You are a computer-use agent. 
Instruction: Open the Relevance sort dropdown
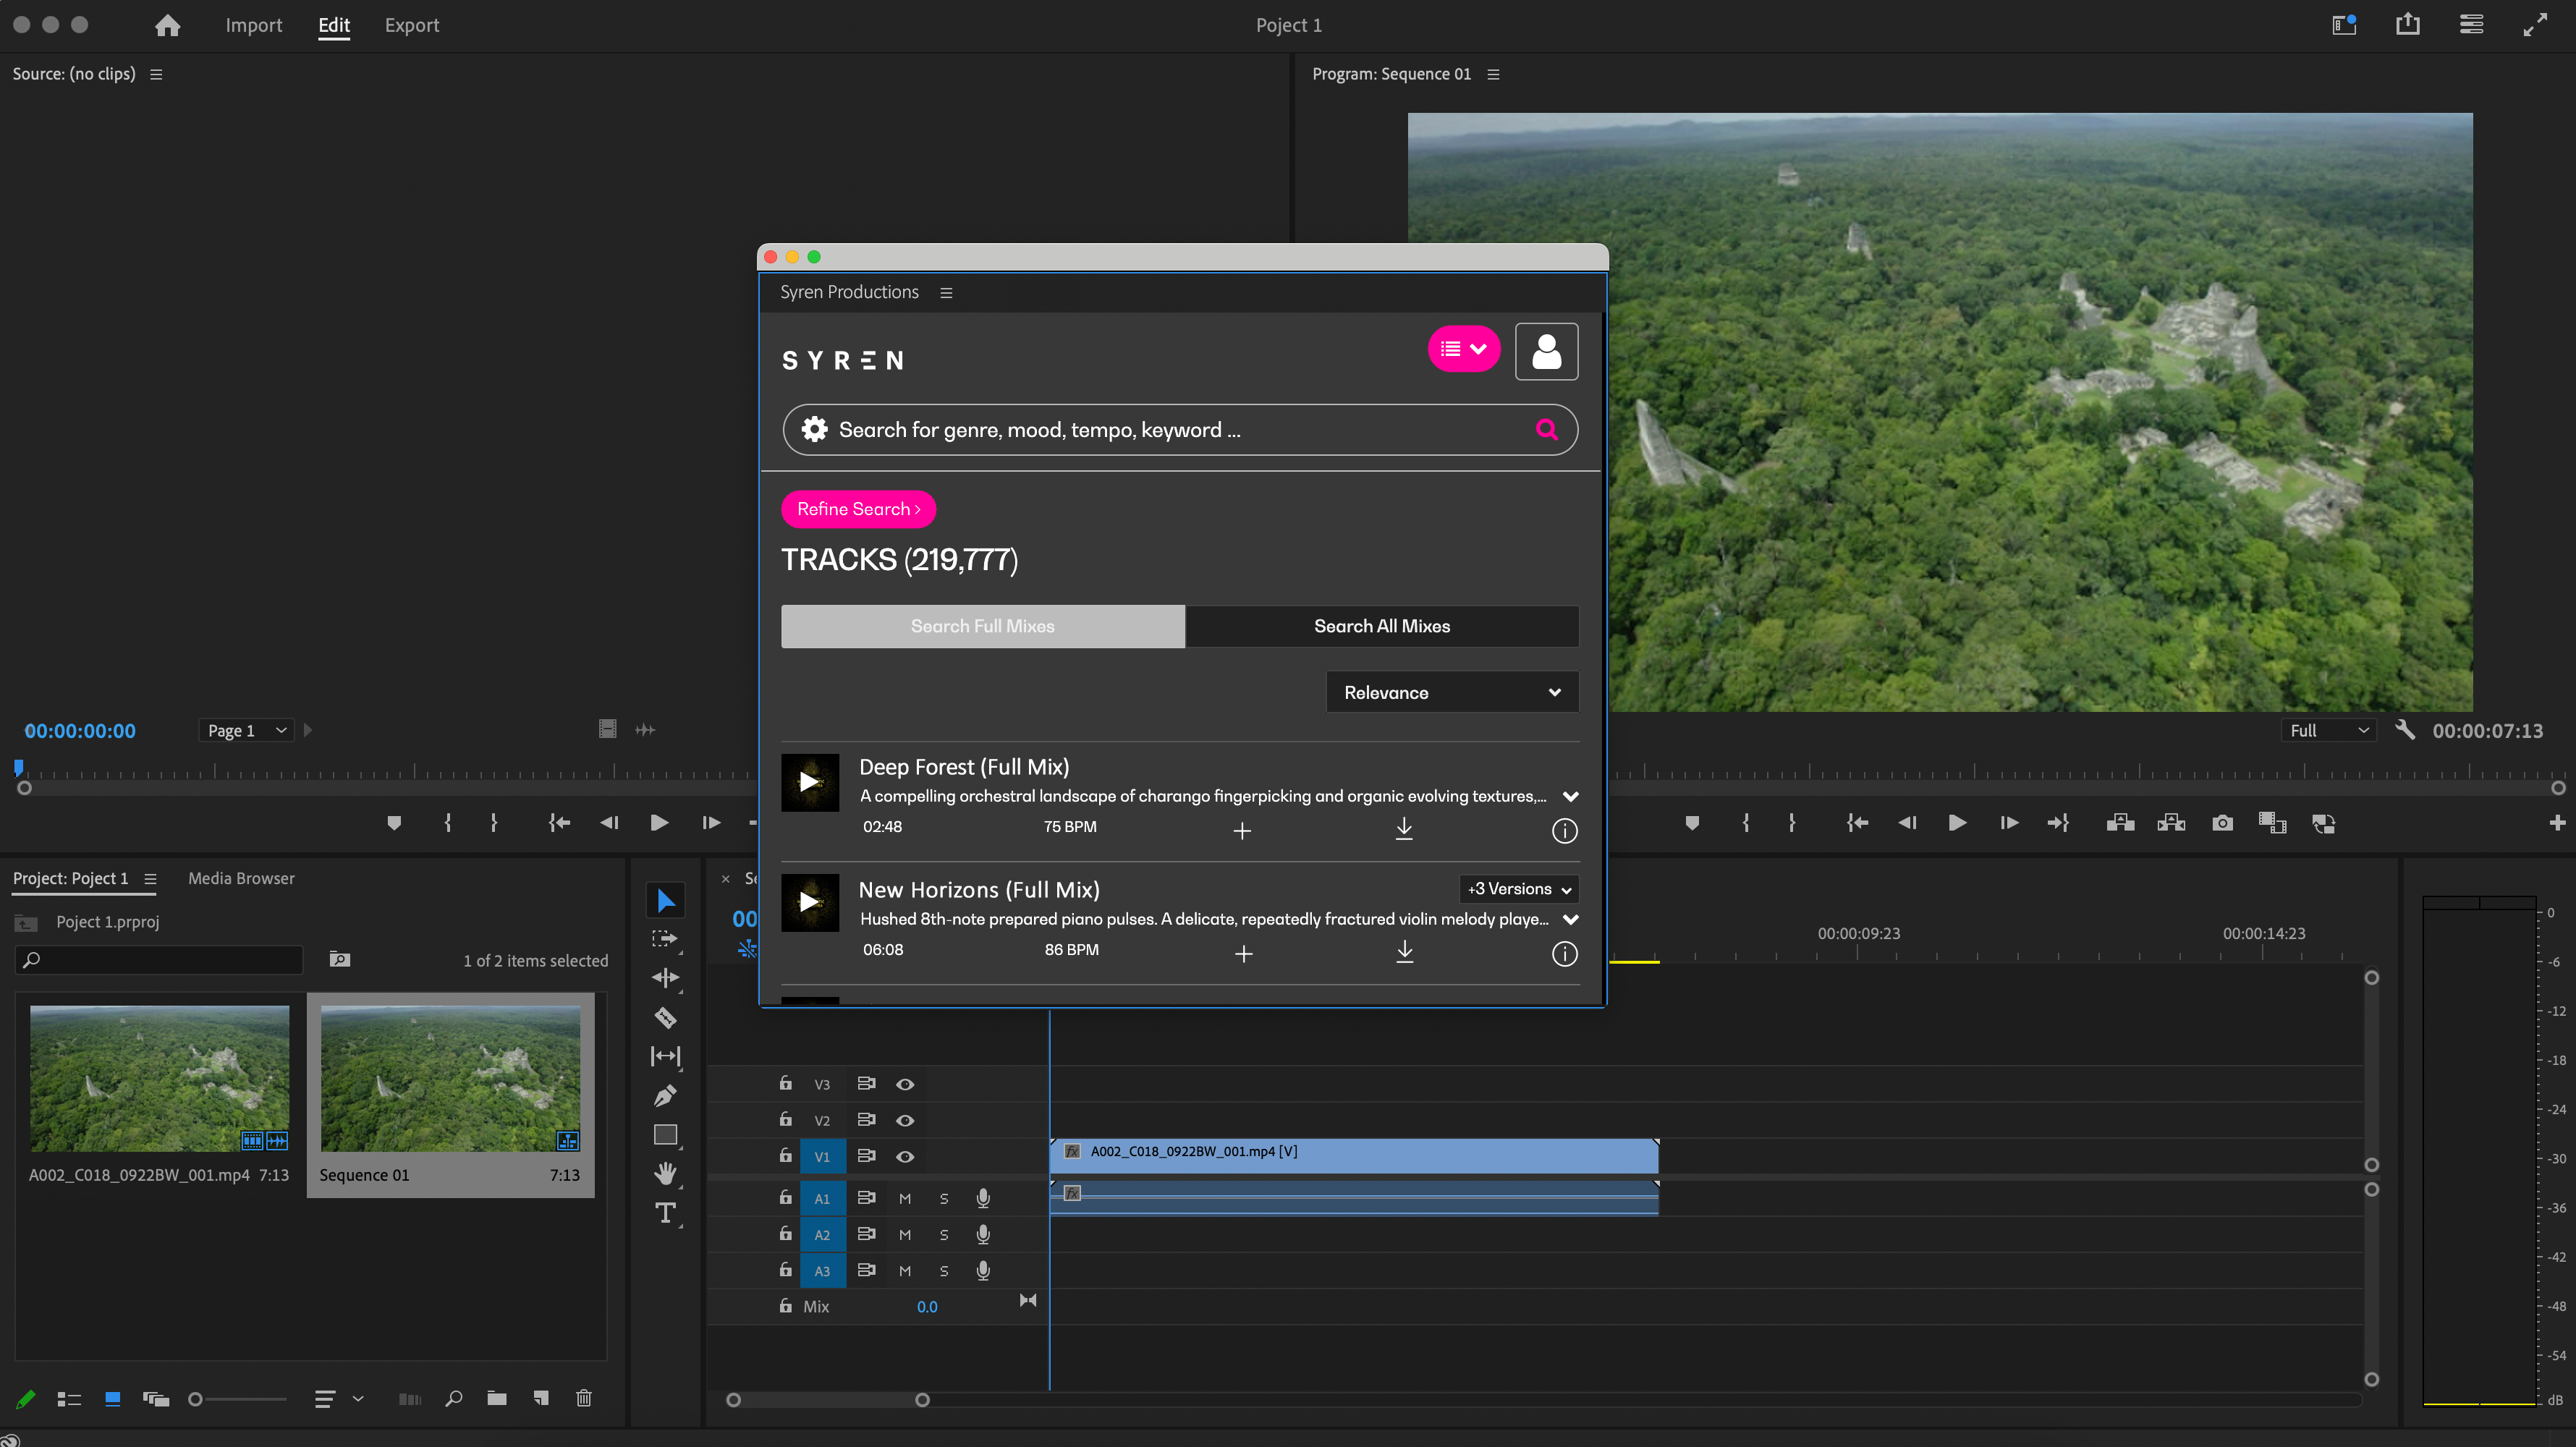tap(1451, 692)
